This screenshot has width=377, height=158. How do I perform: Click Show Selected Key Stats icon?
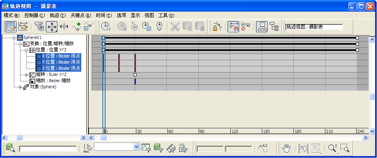(263, 148)
